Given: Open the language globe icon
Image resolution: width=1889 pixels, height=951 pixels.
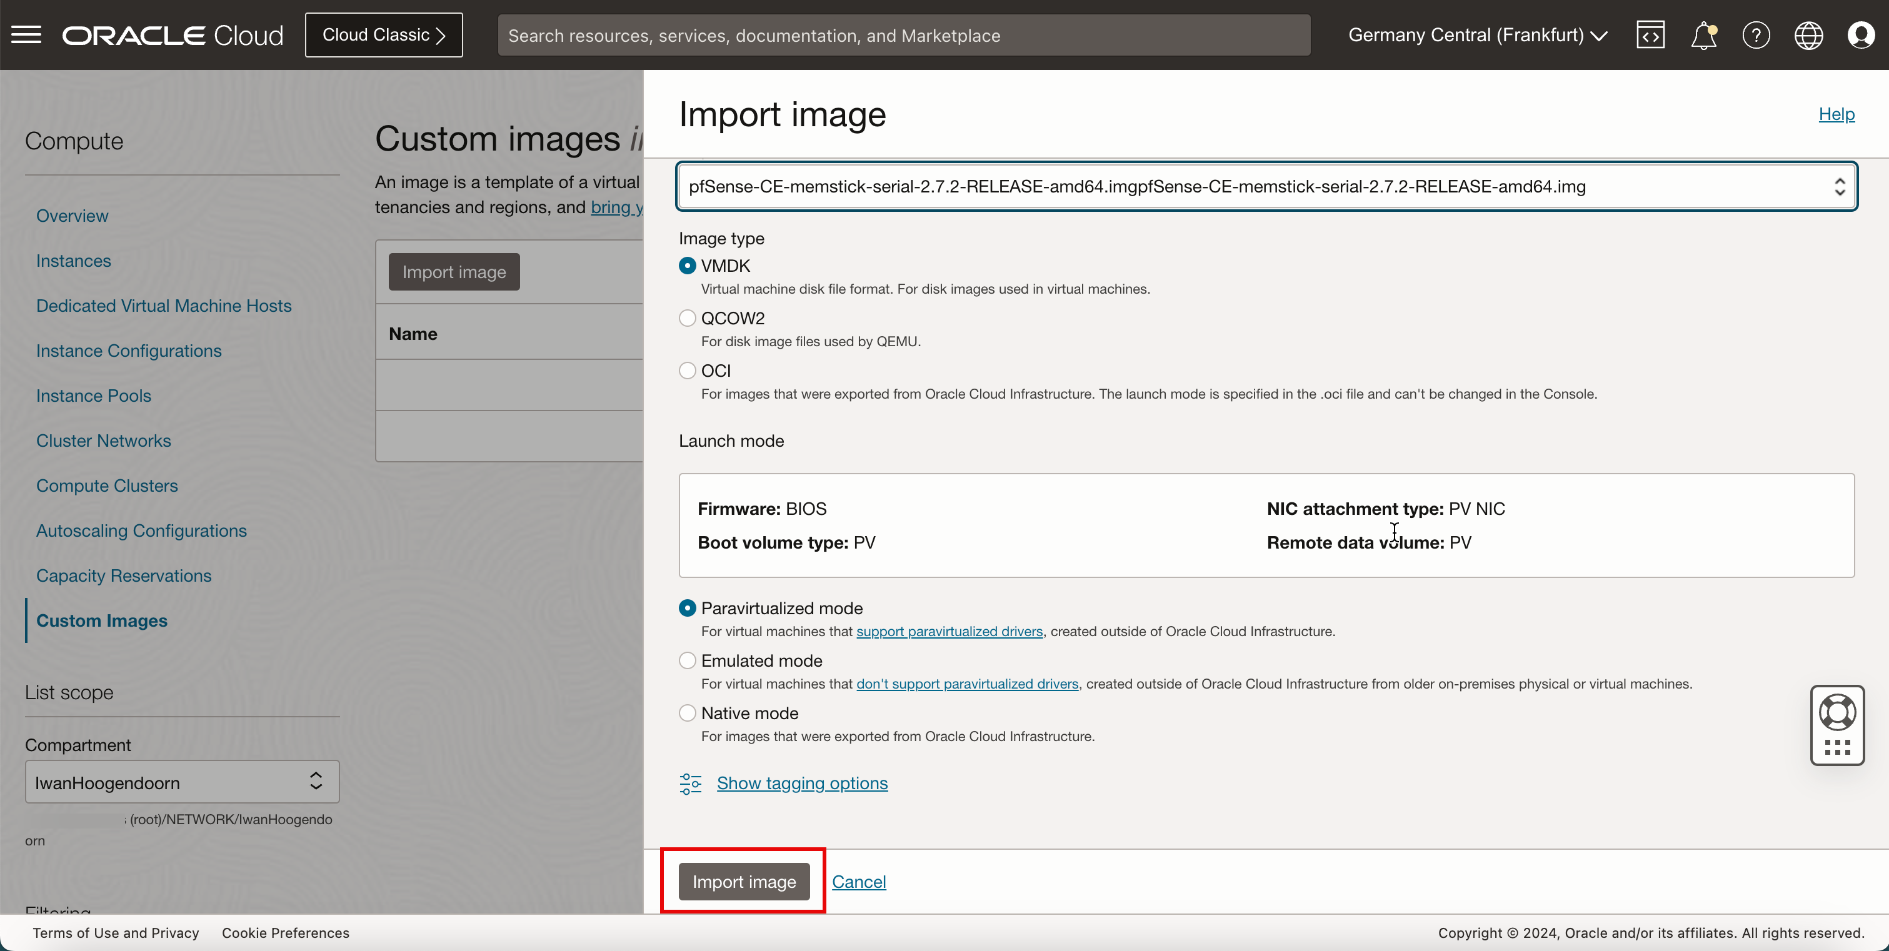Looking at the screenshot, I should (x=1808, y=34).
